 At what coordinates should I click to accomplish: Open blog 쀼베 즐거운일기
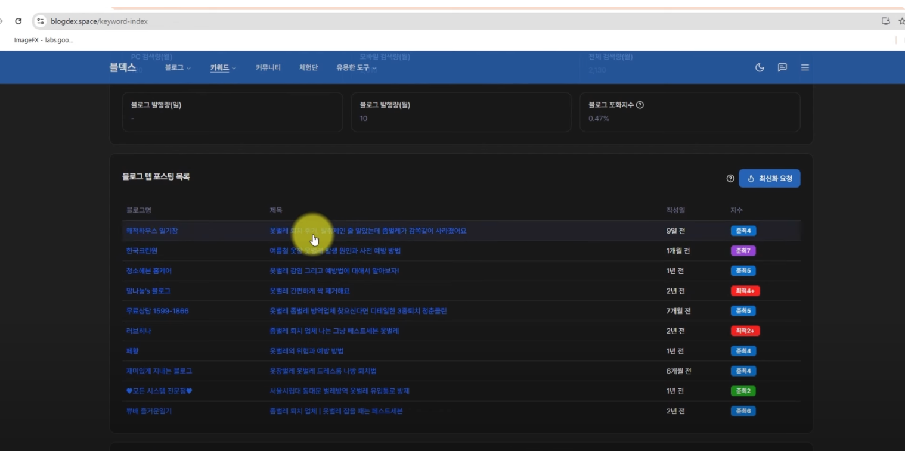tap(149, 411)
